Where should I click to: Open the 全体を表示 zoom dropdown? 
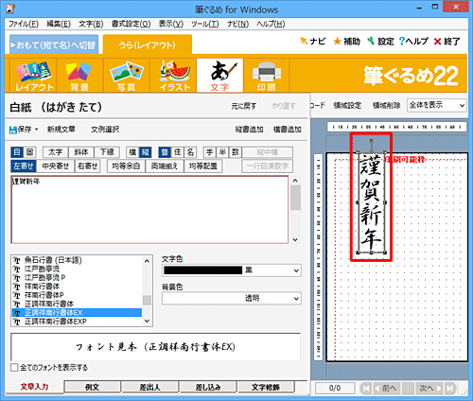click(437, 105)
